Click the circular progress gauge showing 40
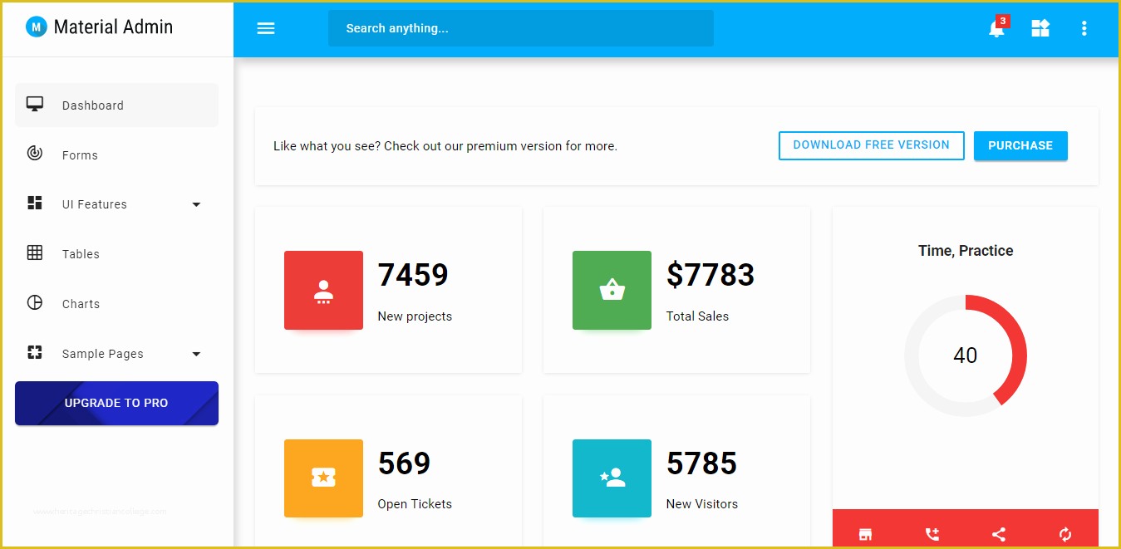This screenshot has width=1121, height=549. [x=966, y=355]
